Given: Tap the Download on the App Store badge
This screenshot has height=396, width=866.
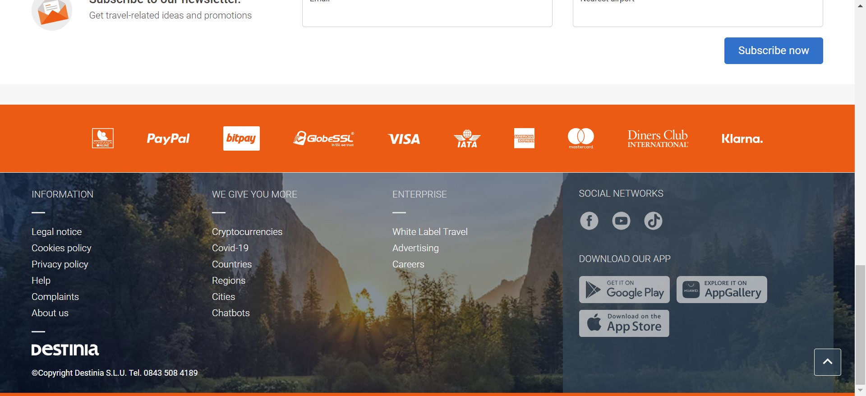Looking at the screenshot, I should point(624,323).
